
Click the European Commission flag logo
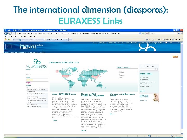(x=10, y=47)
